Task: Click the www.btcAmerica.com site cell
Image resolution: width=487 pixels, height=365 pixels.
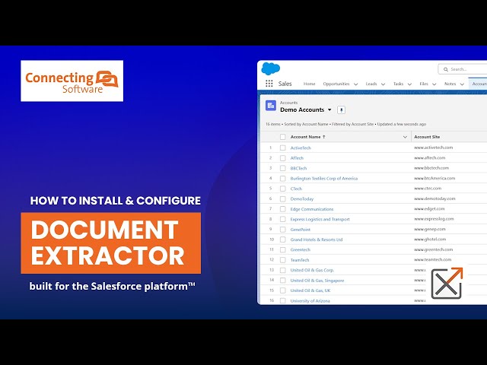Action: click(434, 178)
